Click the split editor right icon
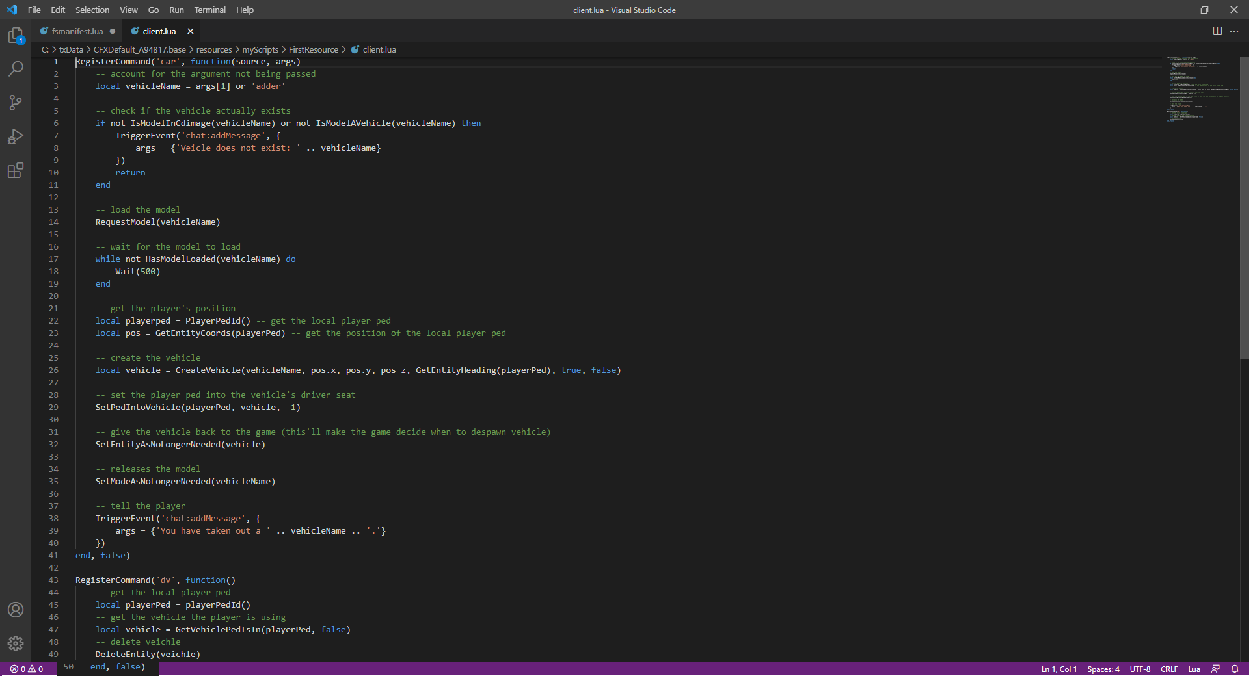This screenshot has width=1253, height=676. 1217,31
